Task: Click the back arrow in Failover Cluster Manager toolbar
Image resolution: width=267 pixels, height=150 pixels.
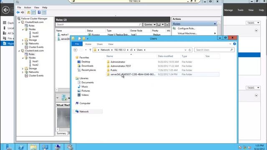Action: pyautogui.click(x=18, y=12)
